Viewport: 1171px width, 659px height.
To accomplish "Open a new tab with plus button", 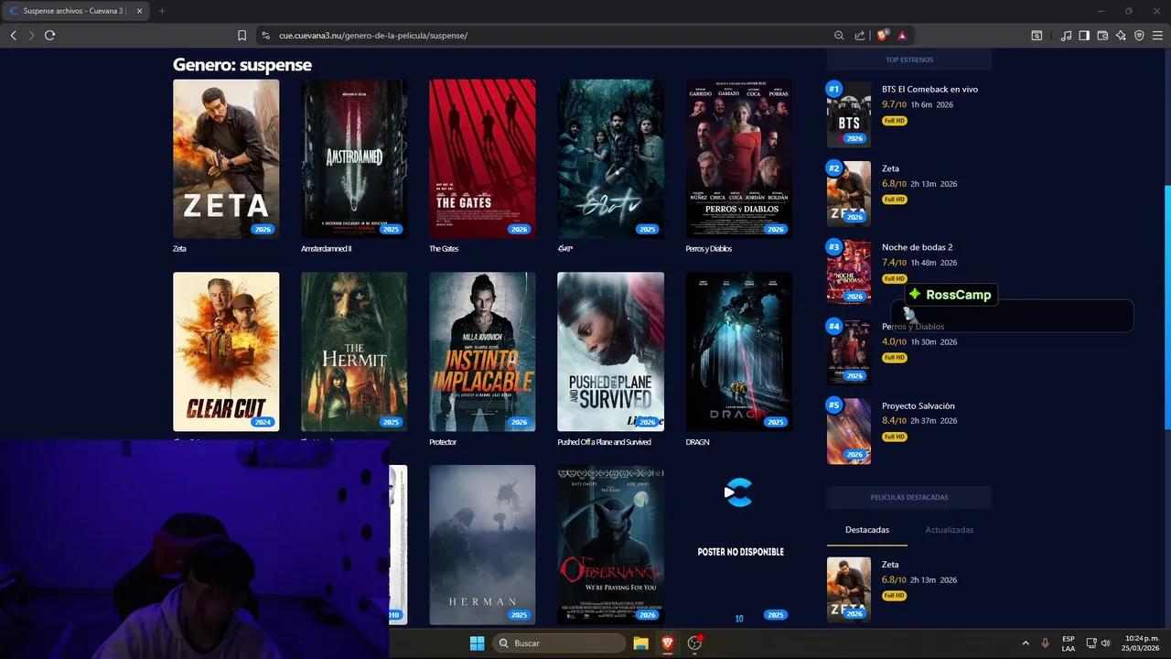I will tap(162, 11).
